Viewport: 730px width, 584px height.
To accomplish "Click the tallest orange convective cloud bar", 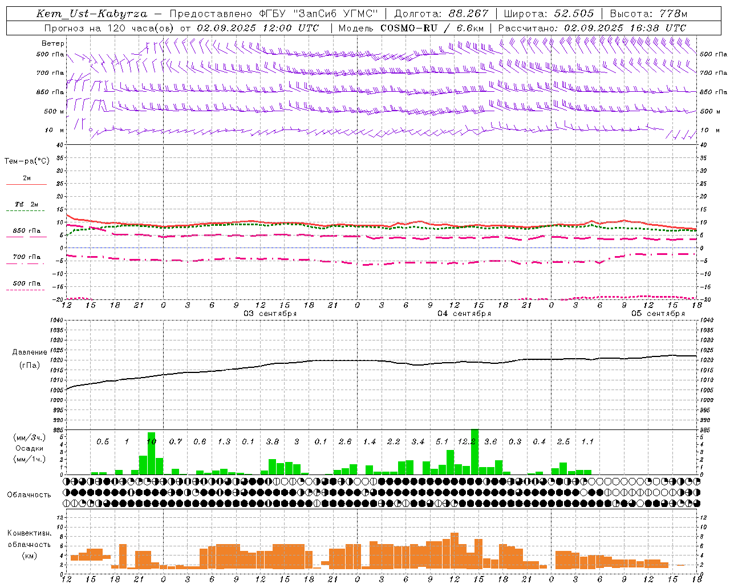I will 455,550.
